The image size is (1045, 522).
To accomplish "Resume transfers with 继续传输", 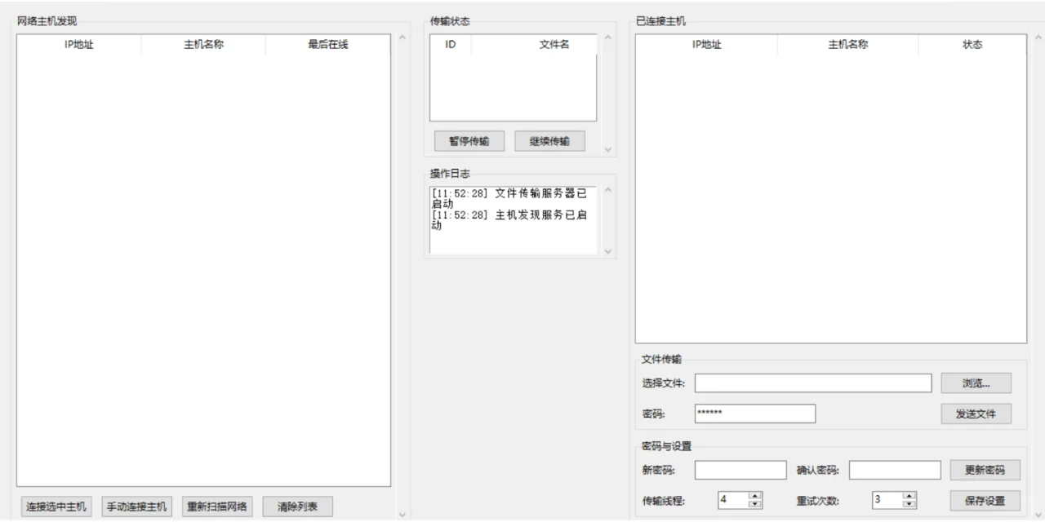I will tap(549, 140).
